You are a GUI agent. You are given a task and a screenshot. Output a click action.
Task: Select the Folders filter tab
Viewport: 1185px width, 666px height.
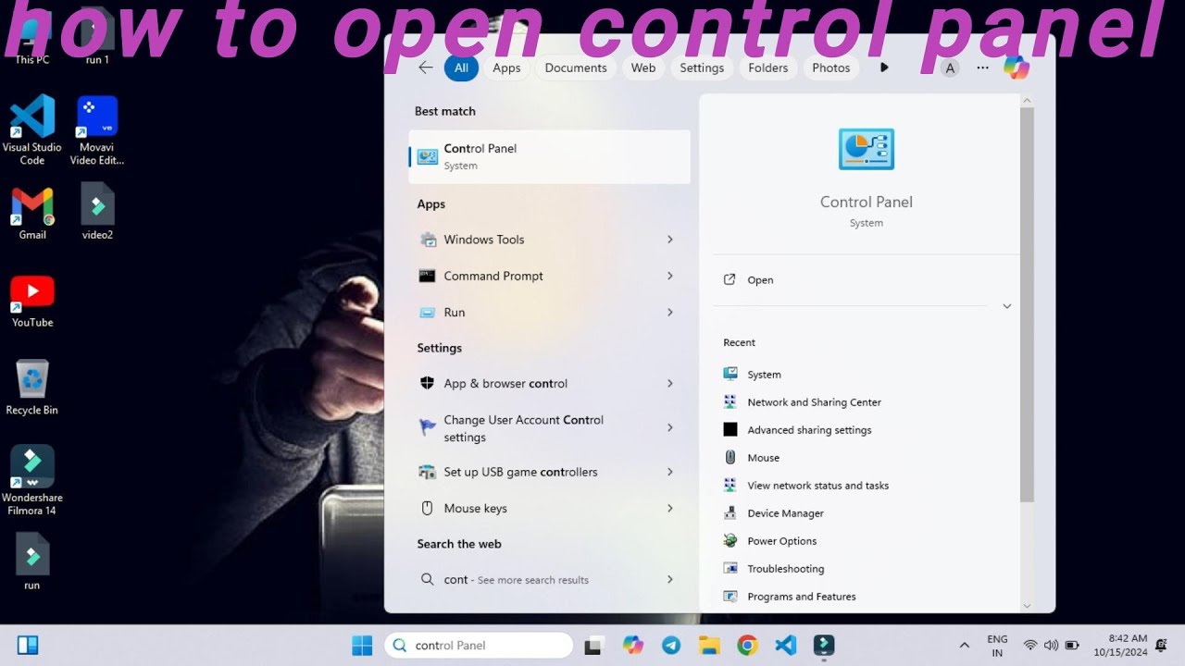pyautogui.click(x=768, y=68)
